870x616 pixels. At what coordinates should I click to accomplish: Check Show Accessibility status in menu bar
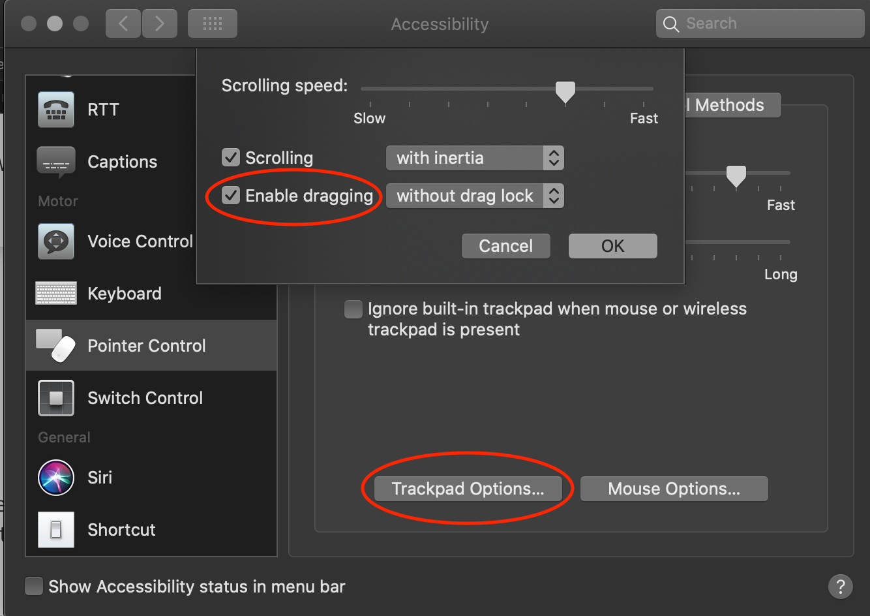tap(34, 586)
